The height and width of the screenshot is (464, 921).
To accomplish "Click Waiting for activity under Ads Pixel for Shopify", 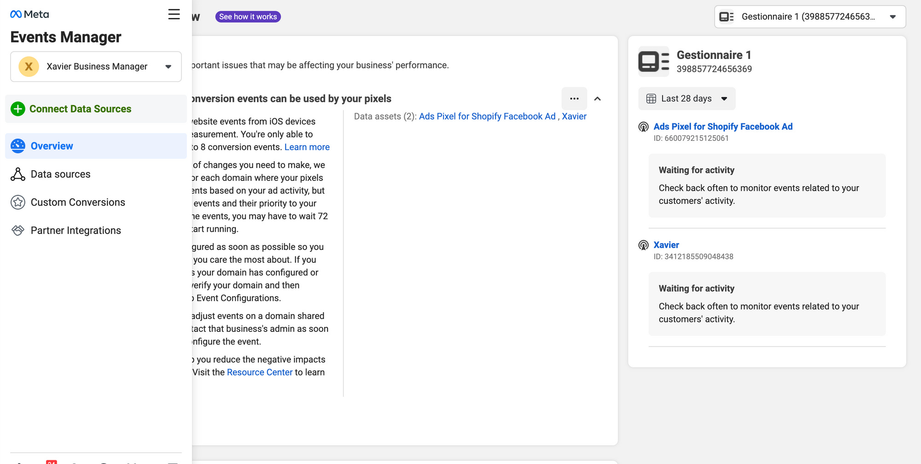I will coord(696,170).
